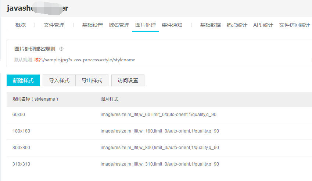
Task: Select the 图片处理 tab
Action: pyautogui.click(x=146, y=25)
